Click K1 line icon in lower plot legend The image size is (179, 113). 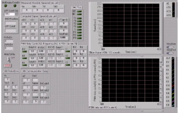pos(173,74)
